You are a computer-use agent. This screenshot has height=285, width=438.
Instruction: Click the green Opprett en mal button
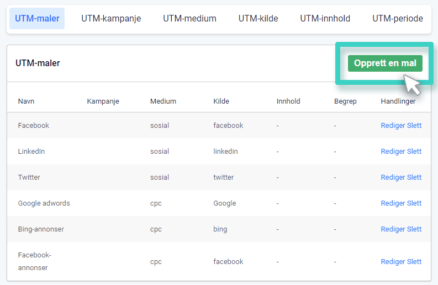385,63
